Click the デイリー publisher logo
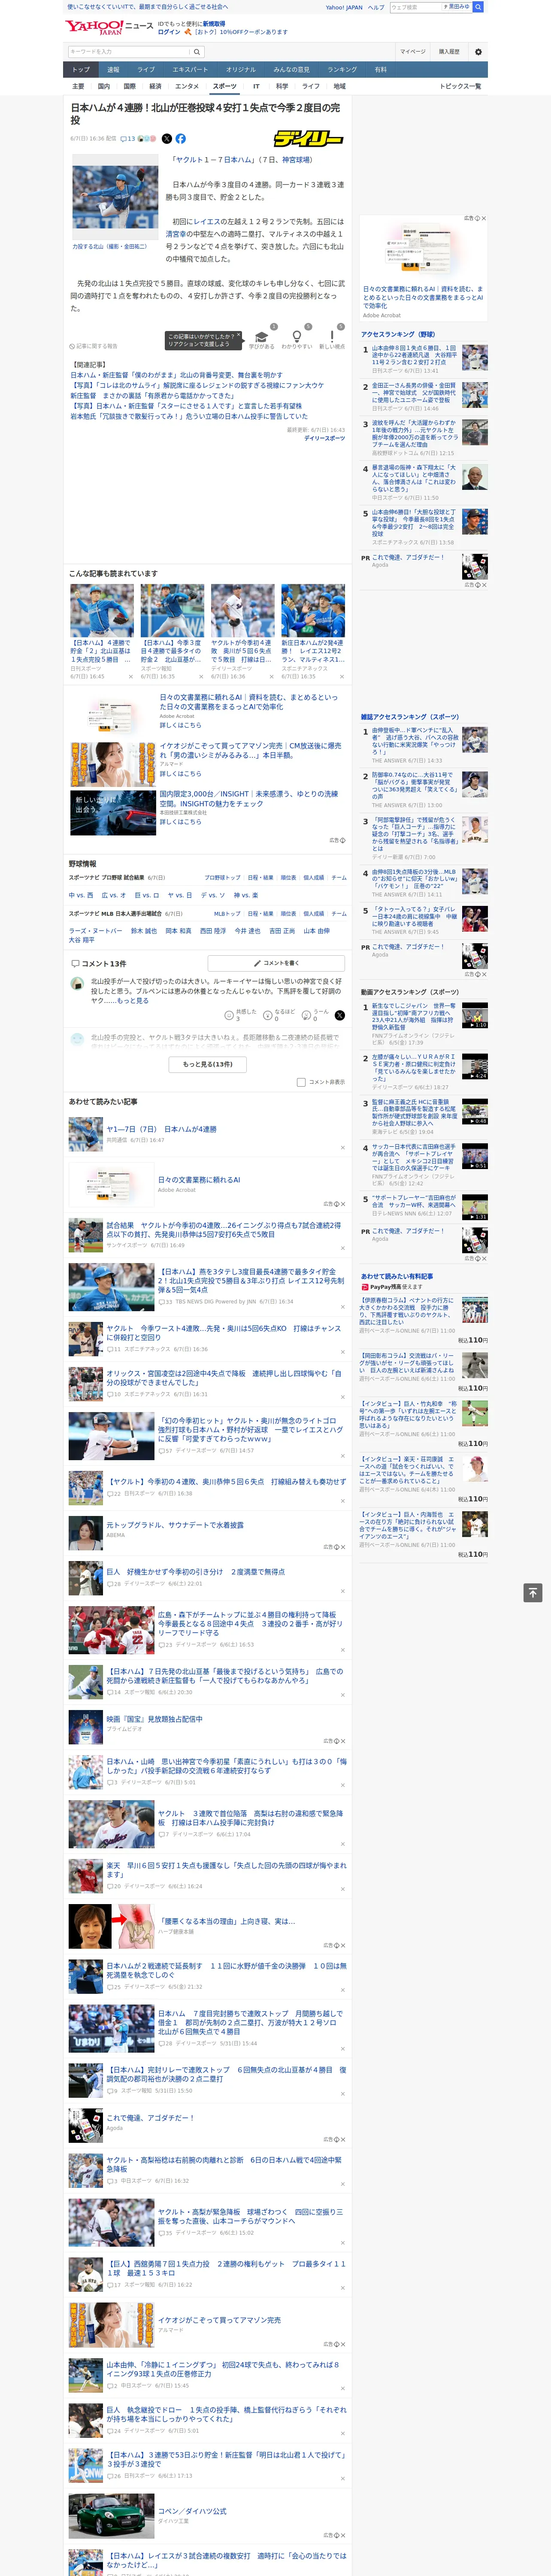The width and height of the screenshot is (551, 2576). pyautogui.click(x=308, y=139)
